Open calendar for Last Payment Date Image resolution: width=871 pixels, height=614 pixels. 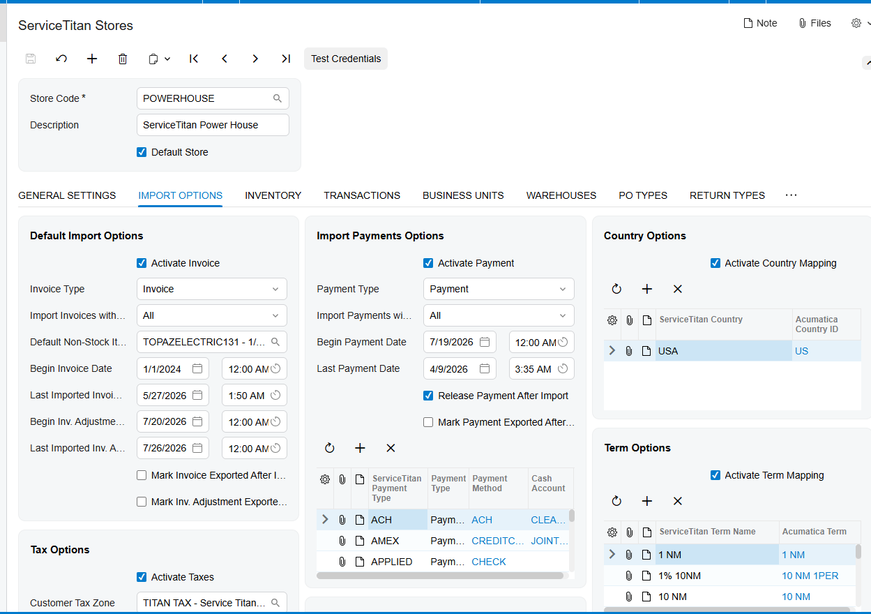pyautogui.click(x=484, y=368)
